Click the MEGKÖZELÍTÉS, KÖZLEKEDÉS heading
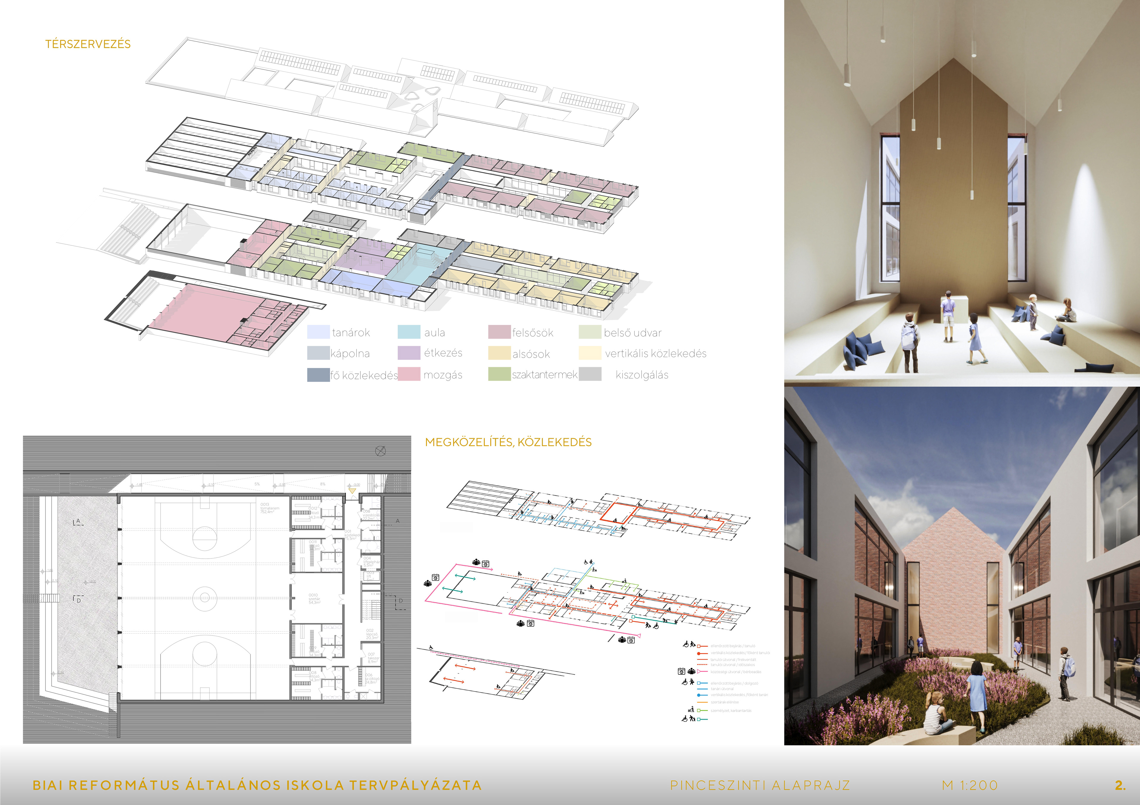The height and width of the screenshot is (805, 1140). [x=508, y=442]
